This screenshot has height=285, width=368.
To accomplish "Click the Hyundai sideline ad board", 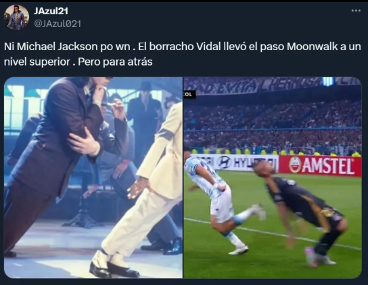I will pyautogui.click(x=235, y=162).
